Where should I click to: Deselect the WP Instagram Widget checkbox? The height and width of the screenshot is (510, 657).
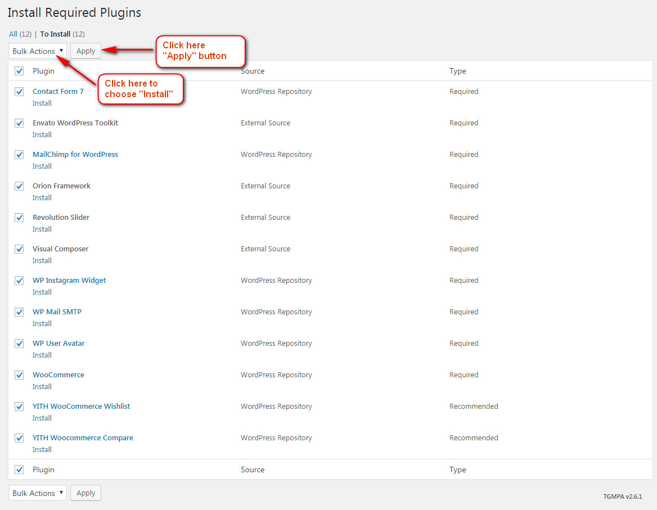click(x=19, y=281)
